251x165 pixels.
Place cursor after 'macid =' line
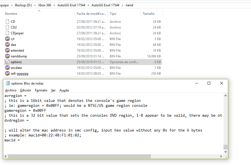[x=21, y=140]
